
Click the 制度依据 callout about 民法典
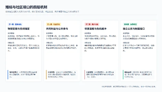(139, 74)
